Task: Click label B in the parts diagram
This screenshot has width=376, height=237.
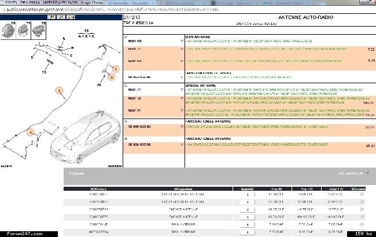Action: pyautogui.click(x=72, y=47)
